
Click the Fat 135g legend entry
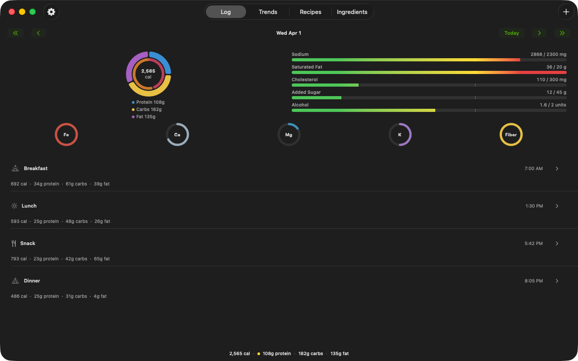[x=144, y=117]
